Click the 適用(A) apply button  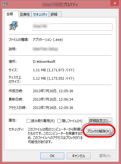coord(105,156)
